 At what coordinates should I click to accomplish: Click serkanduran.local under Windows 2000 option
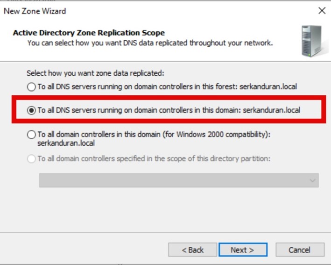click(x=66, y=143)
